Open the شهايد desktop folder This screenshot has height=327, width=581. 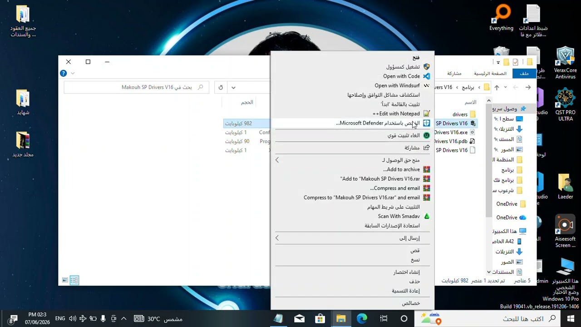tap(23, 103)
